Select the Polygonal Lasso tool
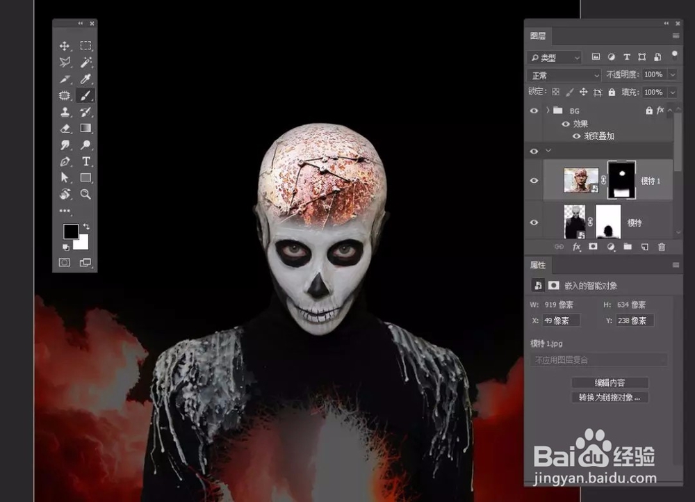The width and height of the screenshot is (695, 502). tap(65, 62)
